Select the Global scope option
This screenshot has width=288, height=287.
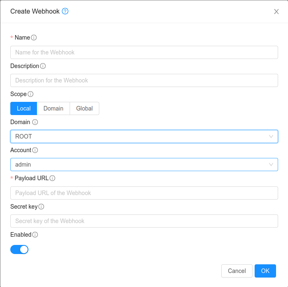(84, 108)
